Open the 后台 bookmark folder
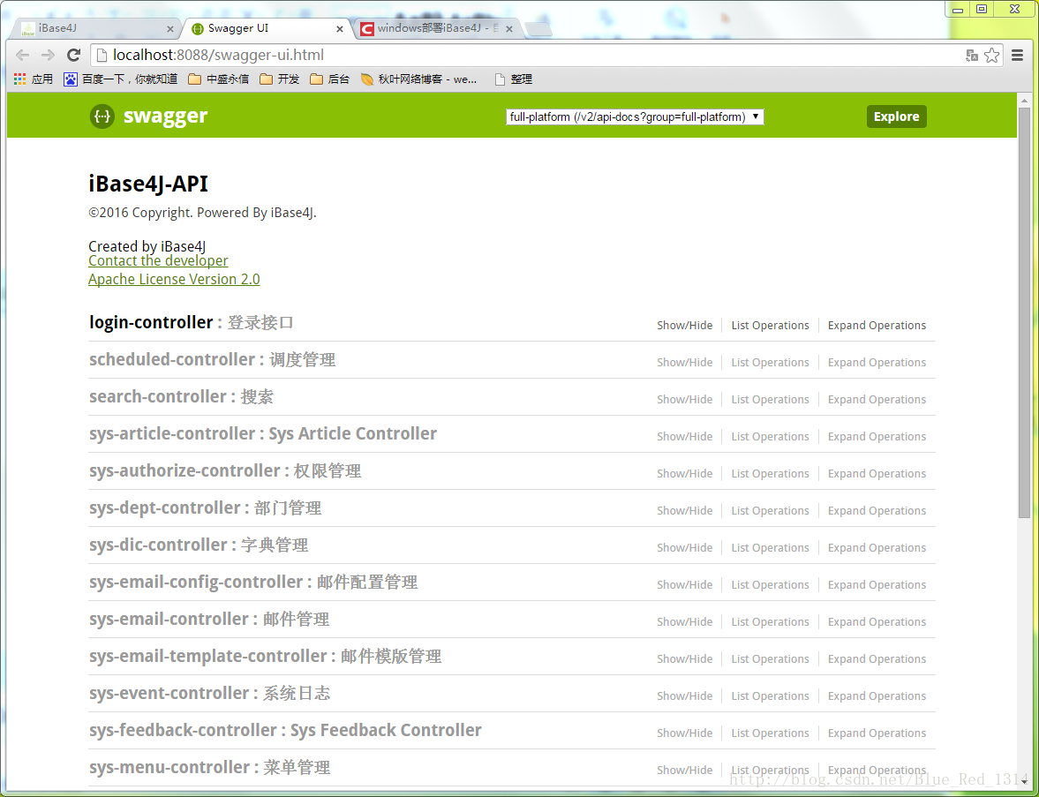Image resolution: width=1039 pixels, height=797 pixels. [330, 79]
